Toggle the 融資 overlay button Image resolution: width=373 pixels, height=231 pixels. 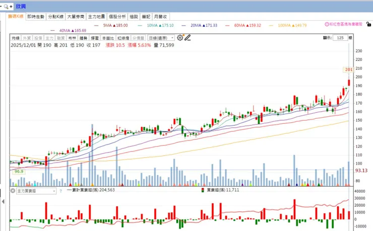pyautogui.click(x=60, y=38)
